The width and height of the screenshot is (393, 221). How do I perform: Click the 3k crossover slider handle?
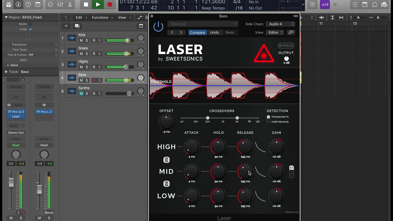click(x=237, y=118)
